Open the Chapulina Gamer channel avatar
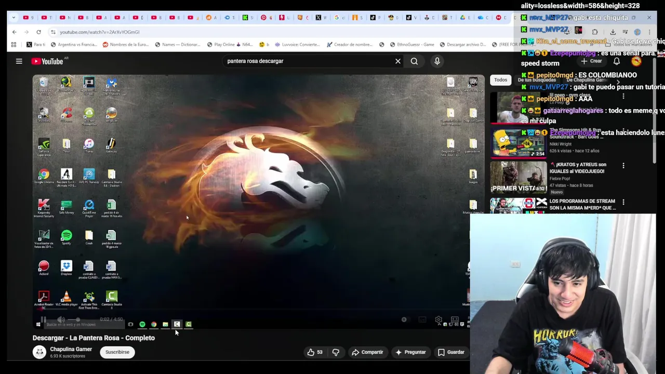 point(39,352)
